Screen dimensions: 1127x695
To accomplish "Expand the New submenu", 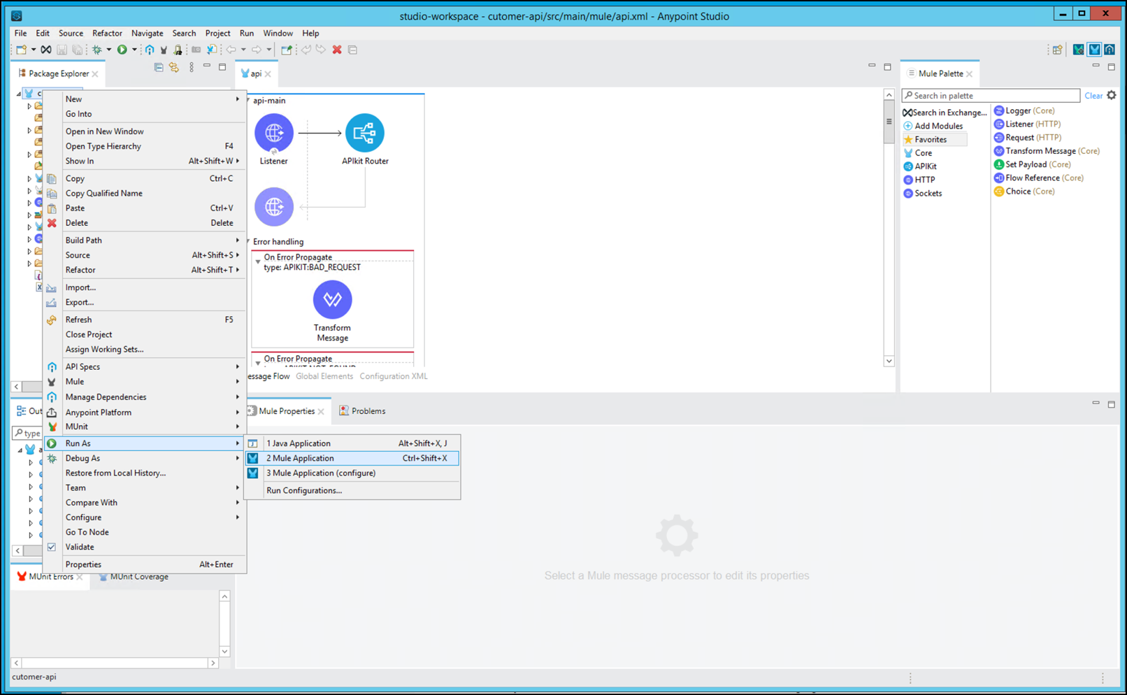I will tap(145, 99).
